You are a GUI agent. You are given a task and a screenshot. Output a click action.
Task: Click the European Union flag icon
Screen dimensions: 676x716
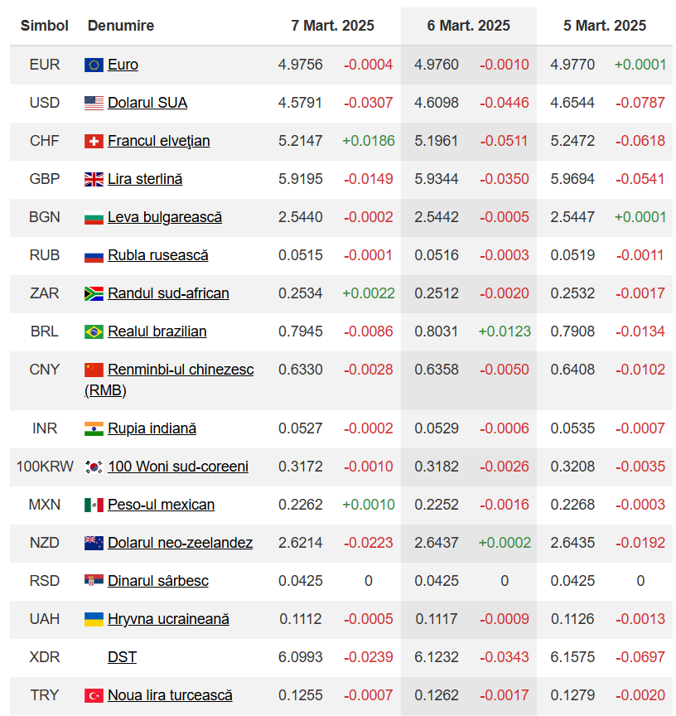click(x=94, y=65)
